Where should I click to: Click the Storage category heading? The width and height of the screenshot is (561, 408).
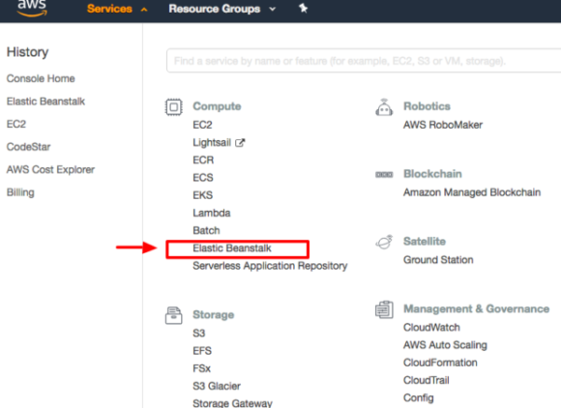click(x=213, y=315)
